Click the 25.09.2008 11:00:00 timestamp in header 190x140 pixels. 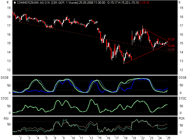pos(92,3)
